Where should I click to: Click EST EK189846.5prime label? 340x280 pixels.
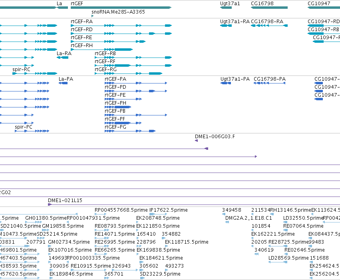[x=71, y=274]
